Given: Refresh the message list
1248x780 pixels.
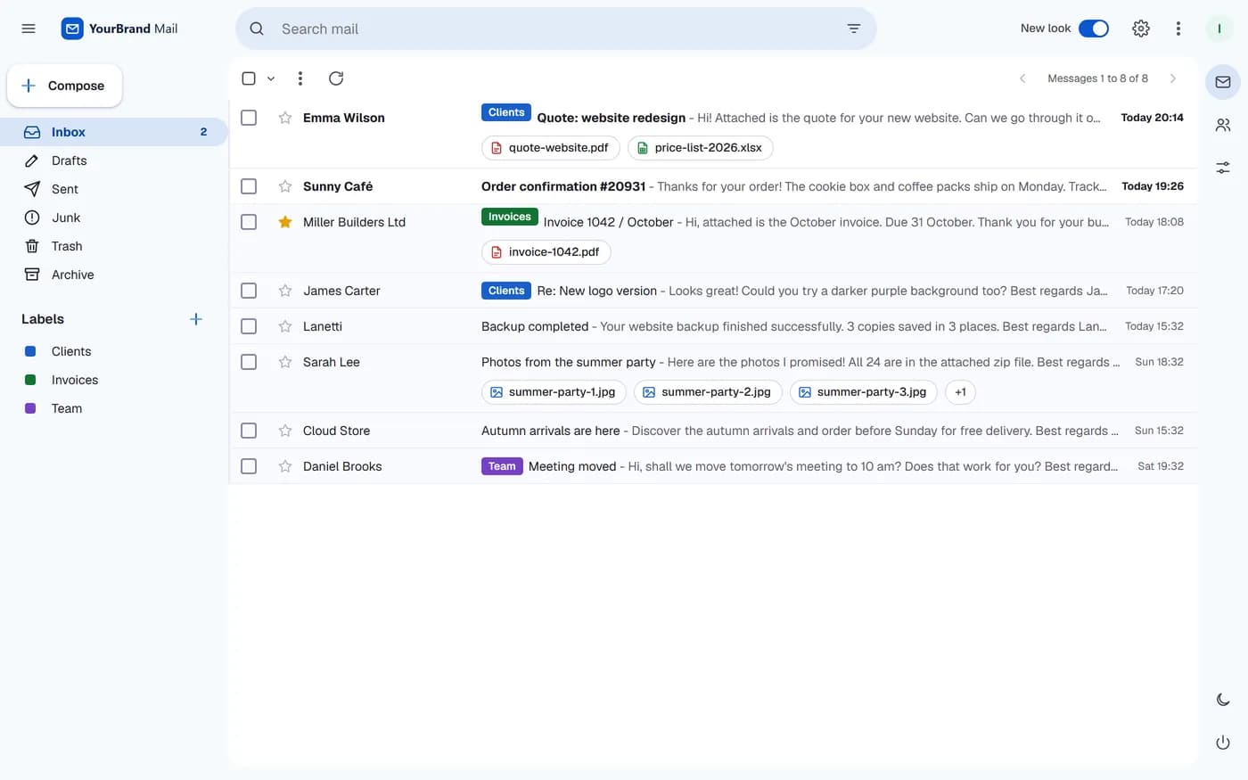Looking at the screenshot, I should 336,78.
